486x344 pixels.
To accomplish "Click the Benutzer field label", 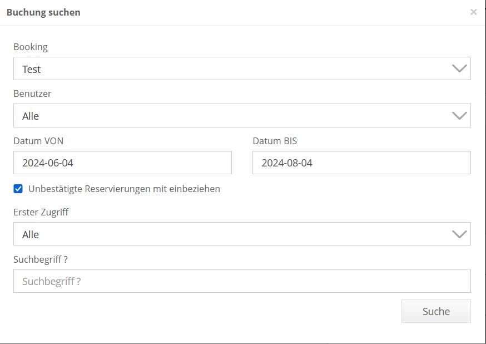I will [32, 94].
